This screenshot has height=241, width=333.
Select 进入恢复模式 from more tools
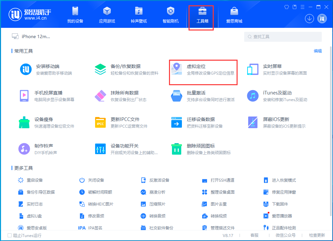point(283,180)
